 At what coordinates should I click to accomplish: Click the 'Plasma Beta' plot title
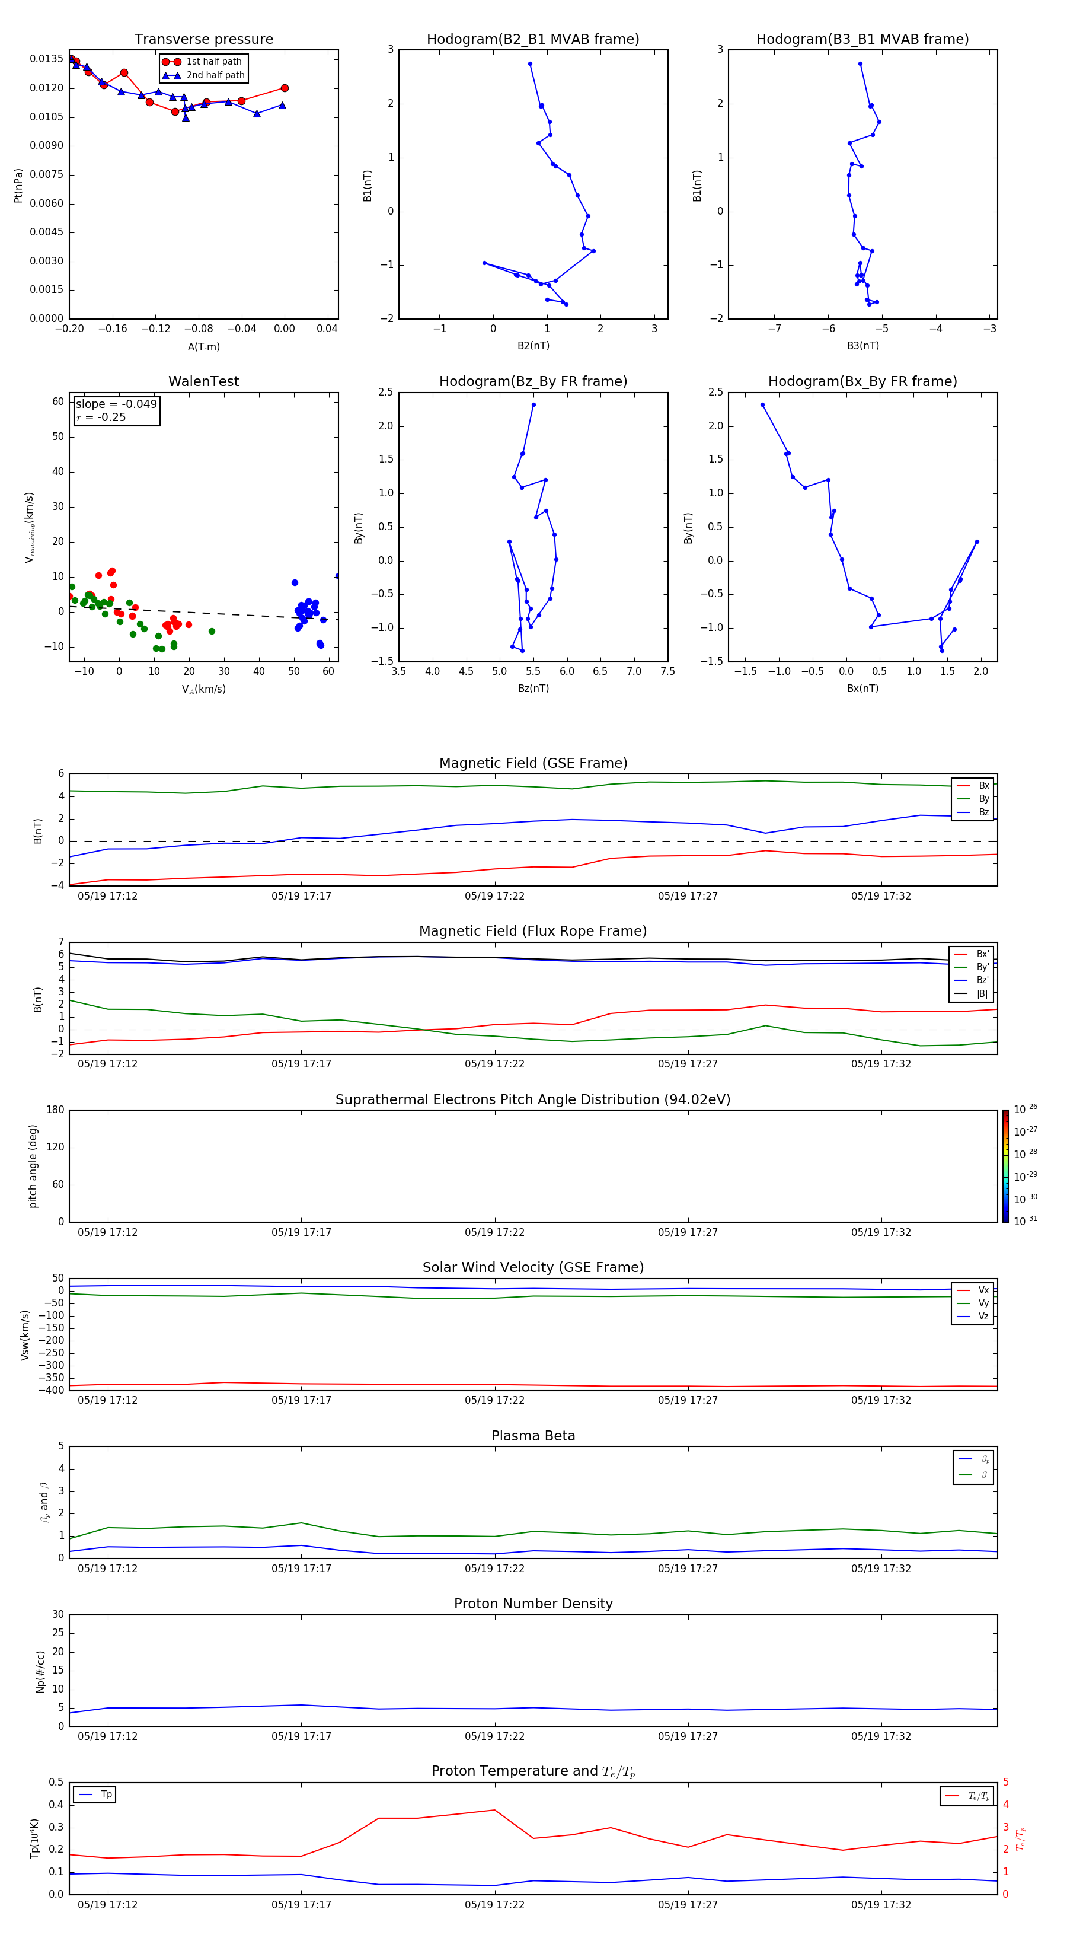533,1436
